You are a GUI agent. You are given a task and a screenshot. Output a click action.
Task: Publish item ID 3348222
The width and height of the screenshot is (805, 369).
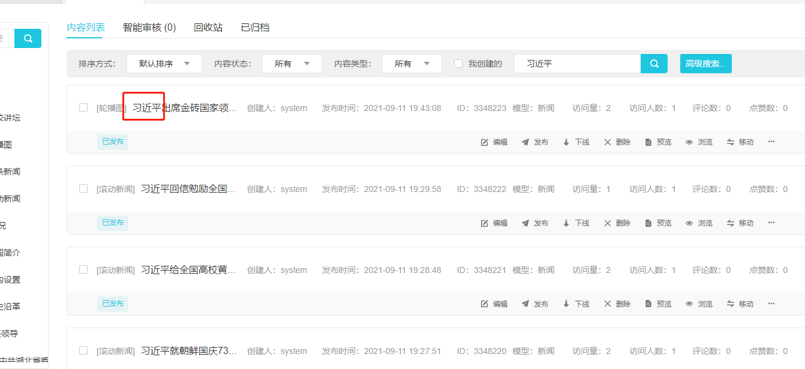pos(535,223)
